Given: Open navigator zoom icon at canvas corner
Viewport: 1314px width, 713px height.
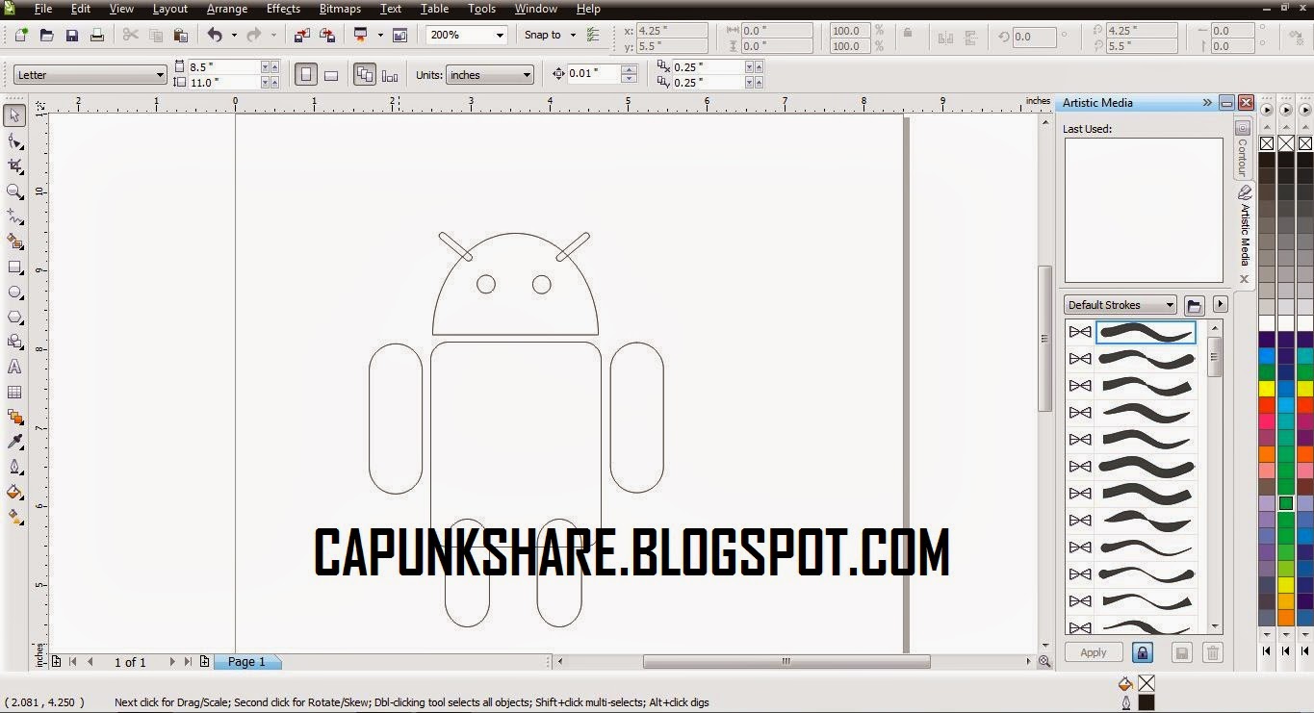Looking at the screenshot, I should [1045, 662].
